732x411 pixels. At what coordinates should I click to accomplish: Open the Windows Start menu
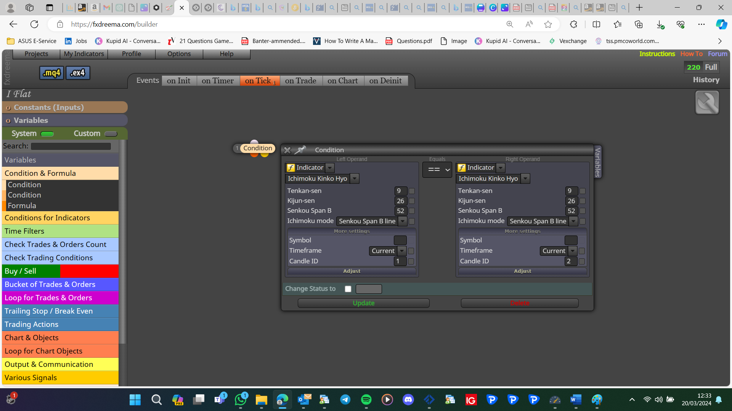coord(135,400)
